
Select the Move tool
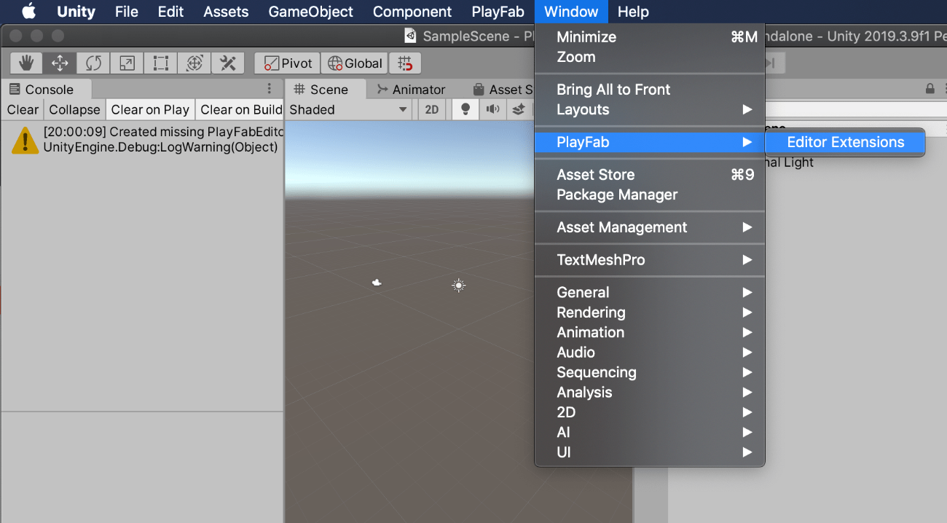tap(60, 63)
